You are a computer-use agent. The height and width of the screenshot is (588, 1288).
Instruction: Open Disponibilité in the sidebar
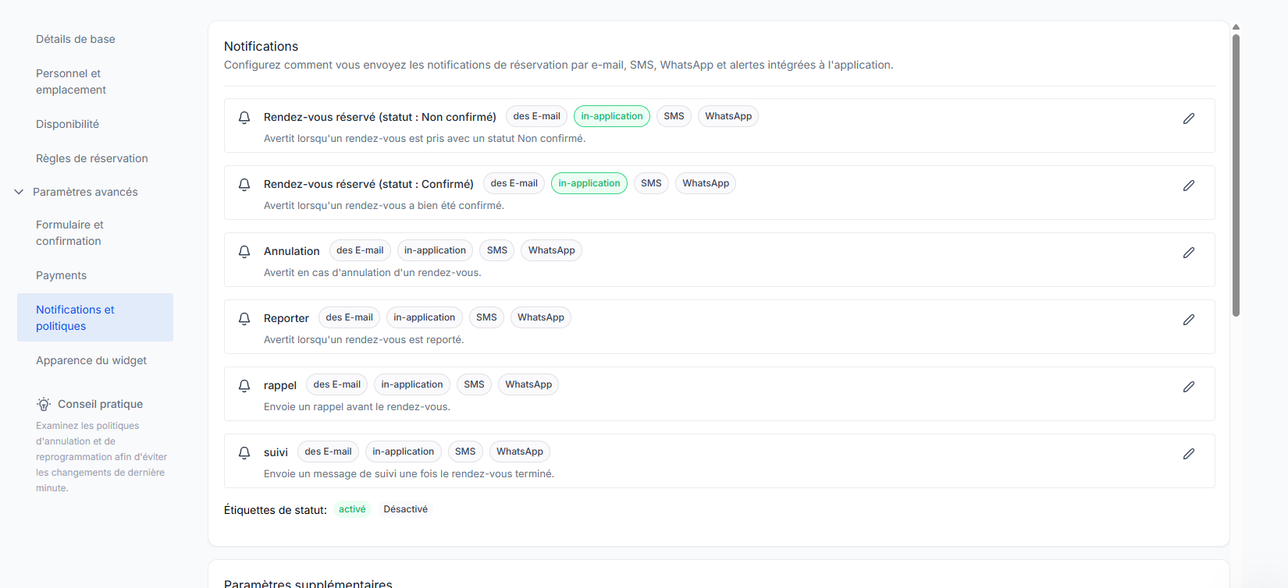click(67, 124)
